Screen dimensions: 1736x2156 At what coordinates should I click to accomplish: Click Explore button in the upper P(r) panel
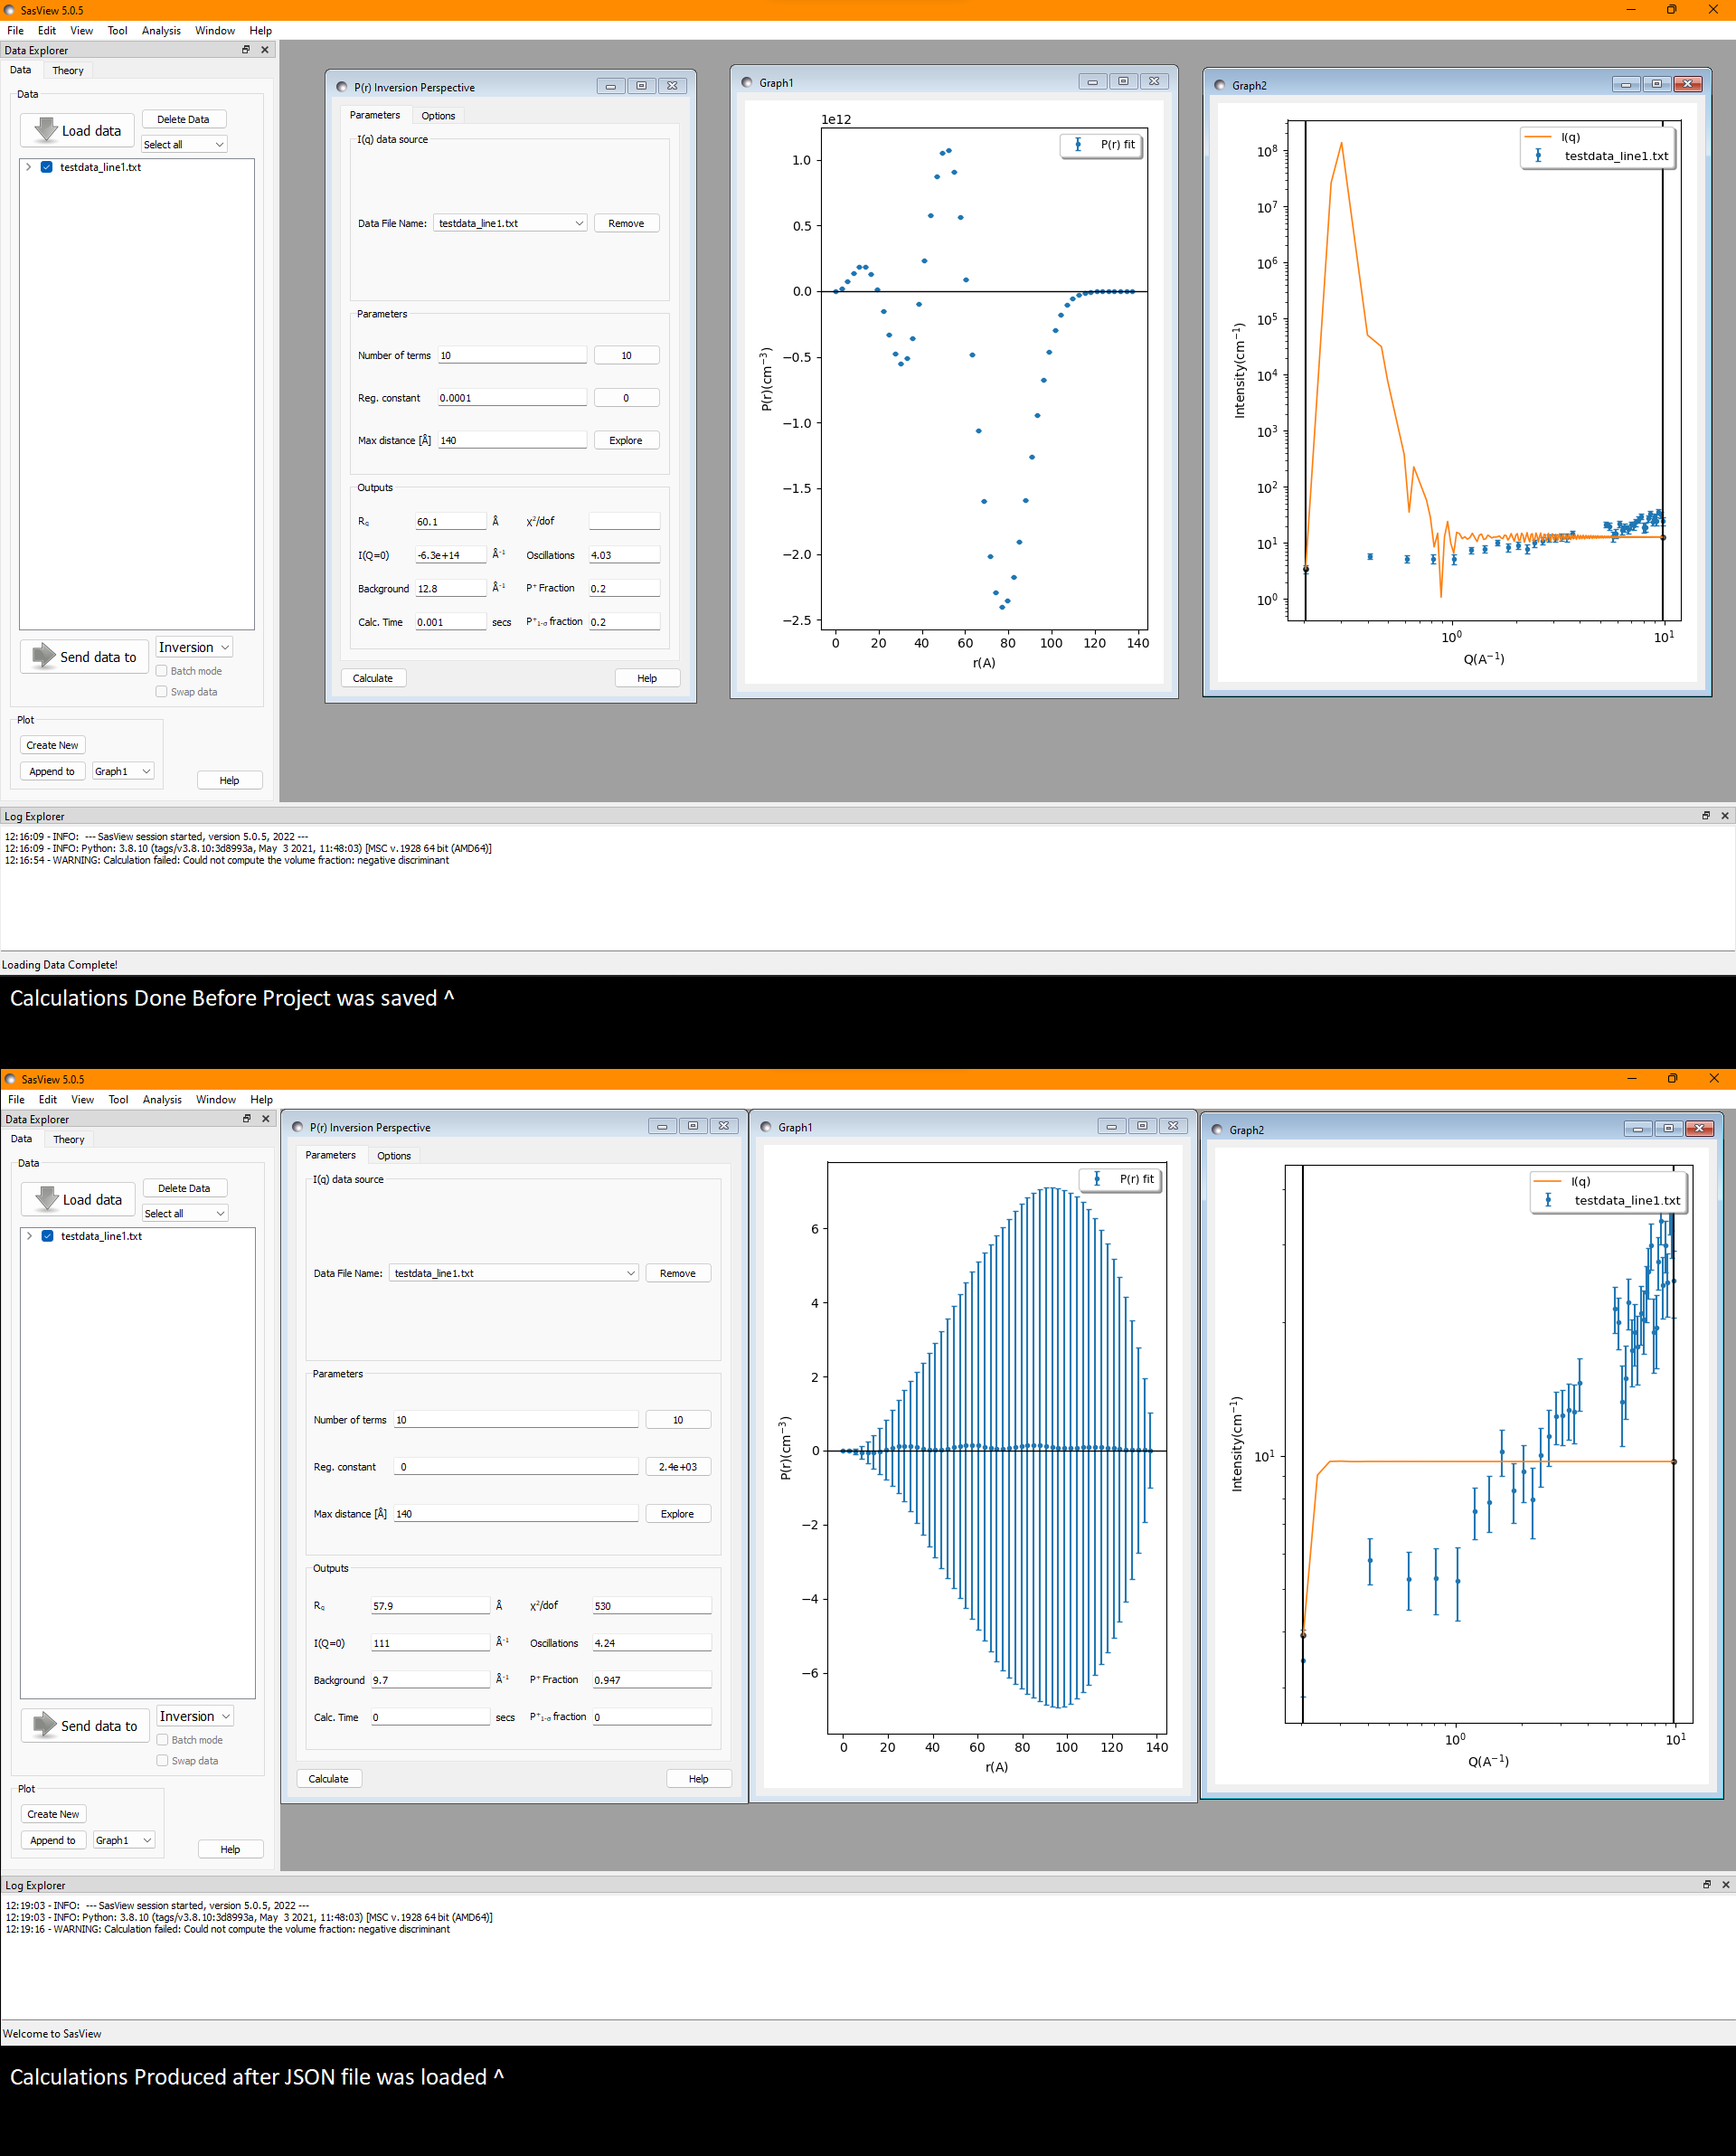(x=626, y=441)
